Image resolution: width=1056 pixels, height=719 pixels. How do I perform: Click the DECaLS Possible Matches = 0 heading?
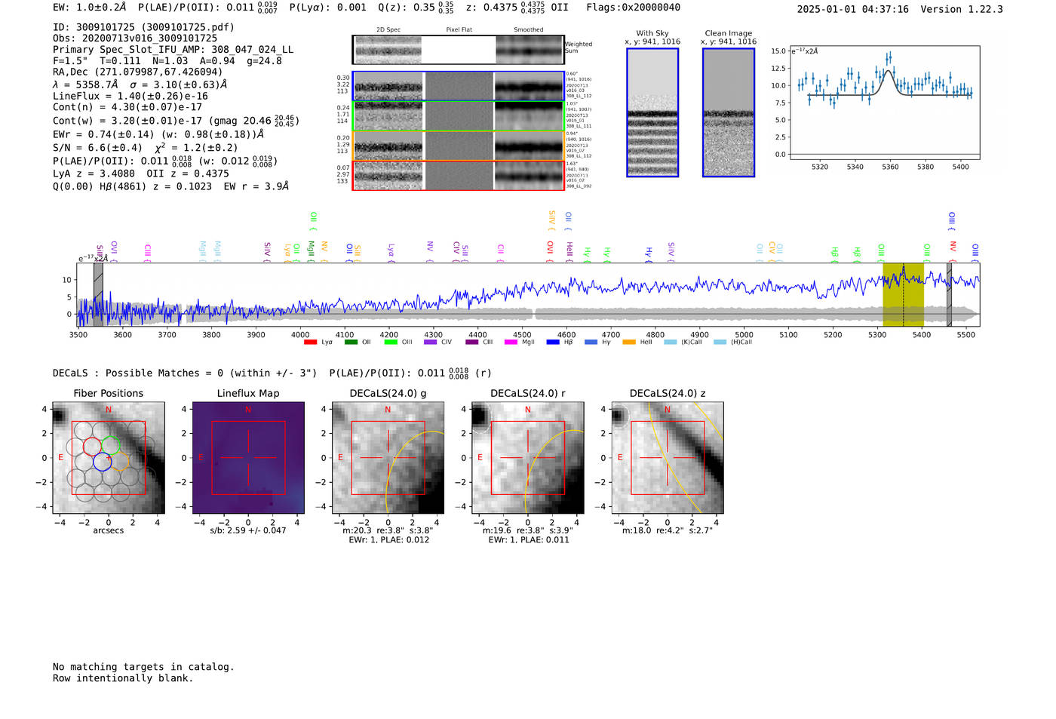click(x=185, y=373)
